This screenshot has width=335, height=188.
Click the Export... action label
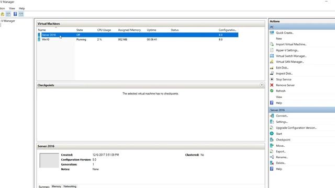tap(281, 151)
